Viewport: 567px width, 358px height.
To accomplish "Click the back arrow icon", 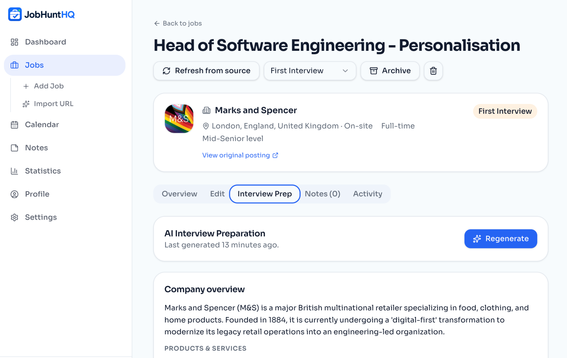I will click(x=157, y=23).
